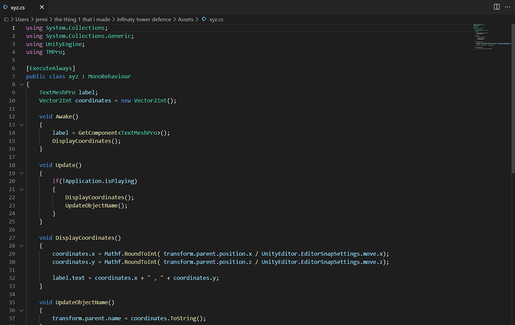
Task: Click 'DisplayCoordinates();' call on line 15
Action: (x=87, y=141)
